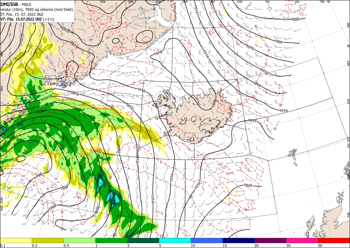The image size is (350, 248).
Task: Click the '64N' latitude label
Action: coord(348,101)
